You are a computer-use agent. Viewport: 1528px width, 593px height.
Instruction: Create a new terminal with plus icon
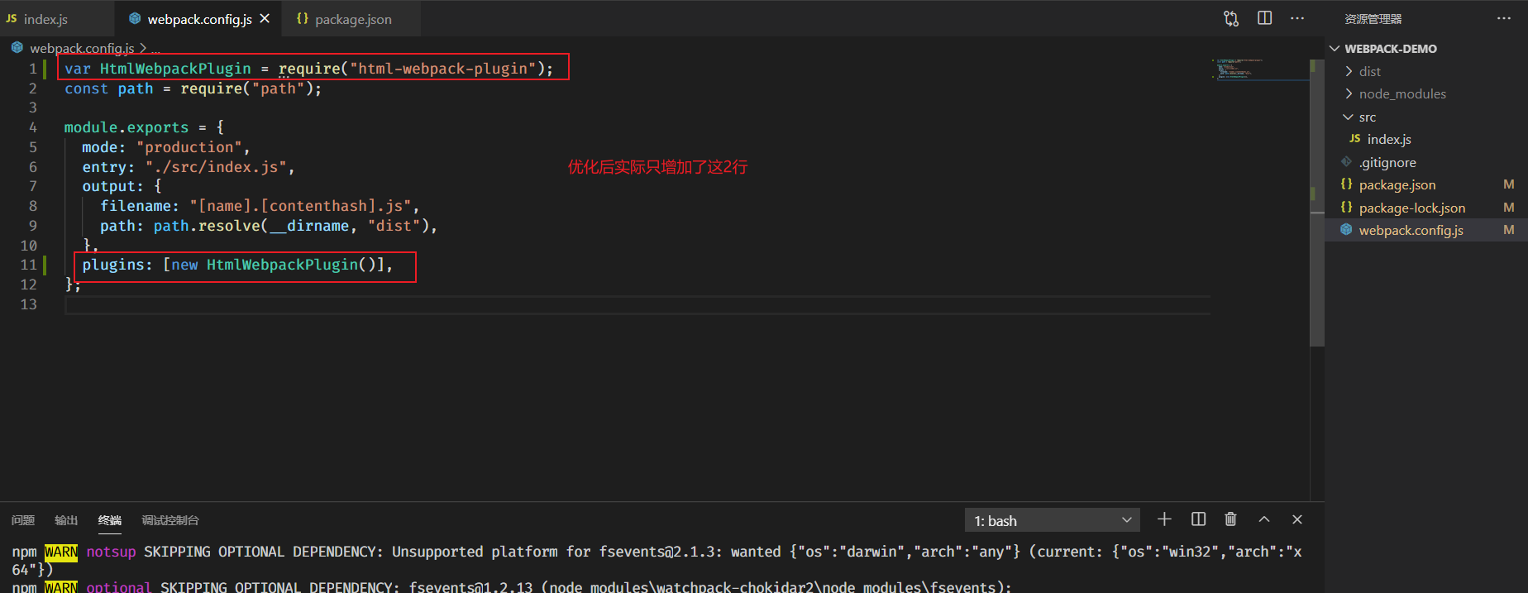click(x=1164, y=519)
